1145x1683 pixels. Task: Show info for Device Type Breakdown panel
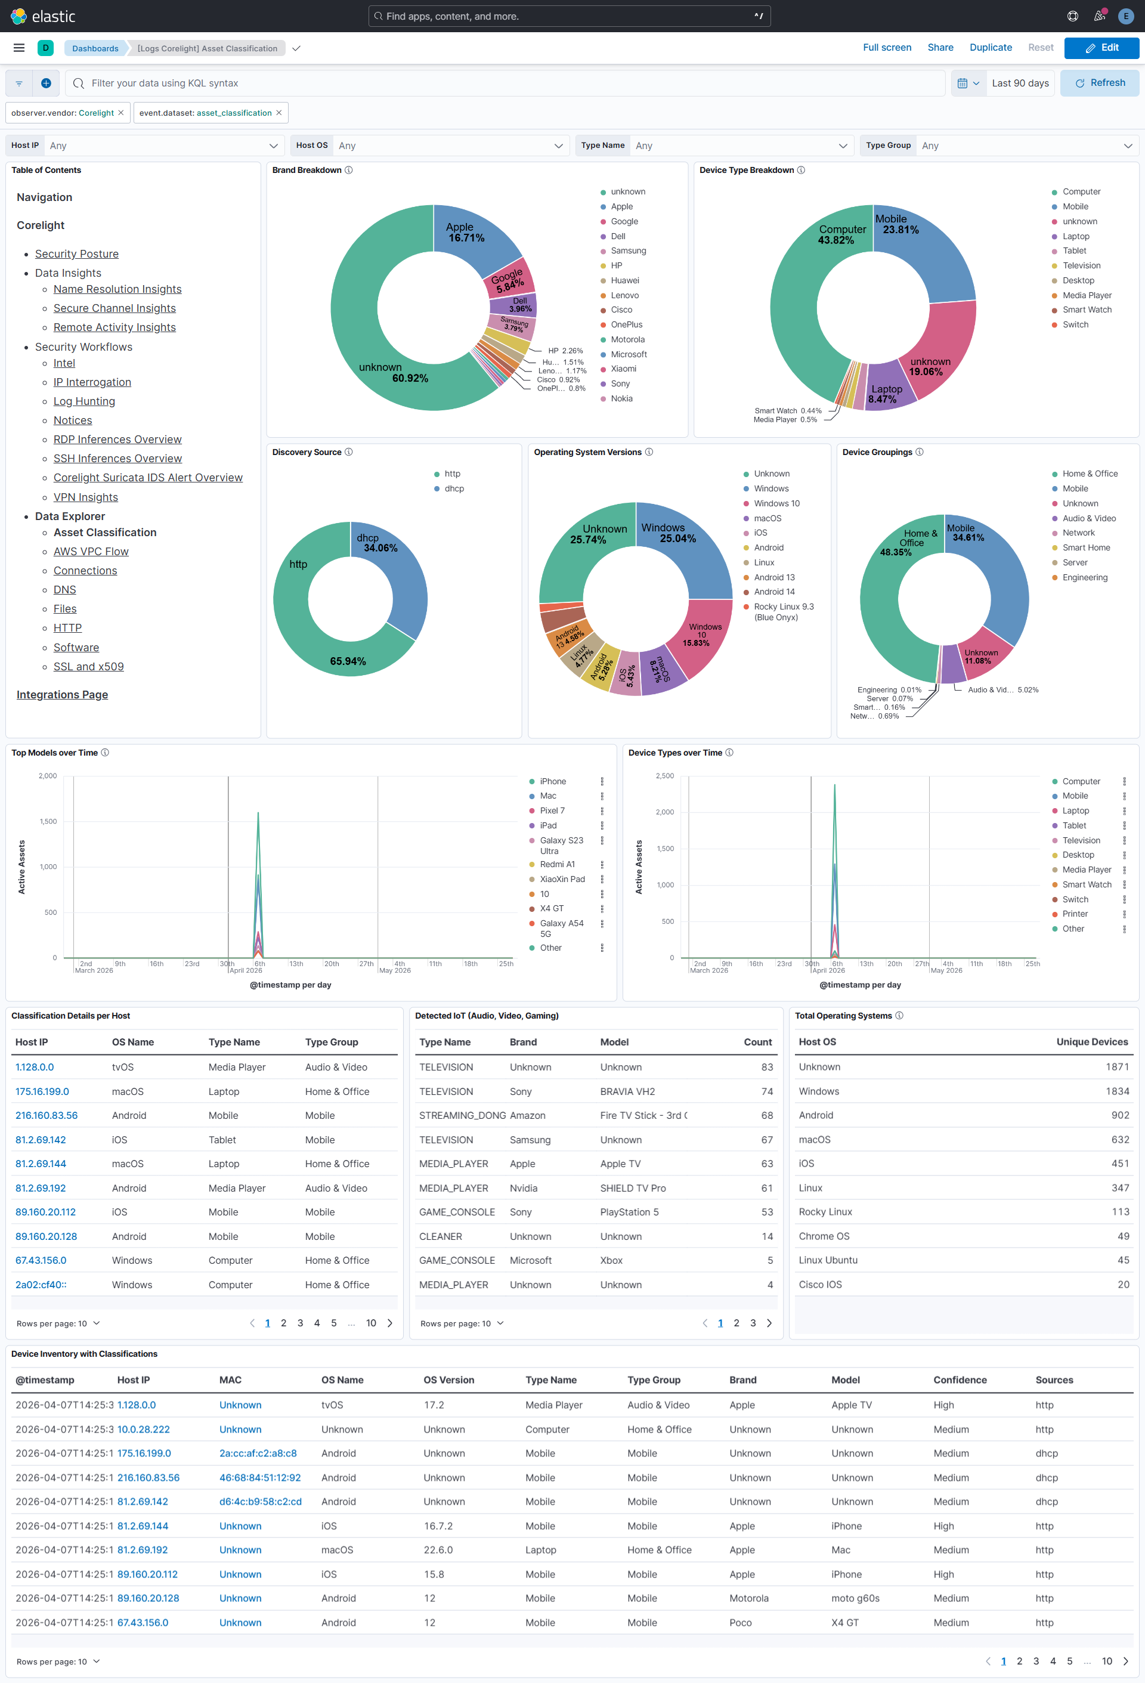[x=801, y=170]
